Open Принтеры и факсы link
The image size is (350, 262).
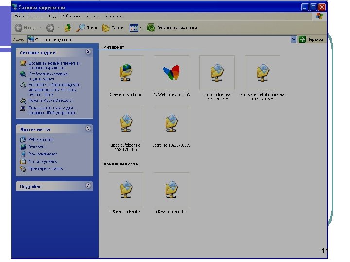(x=45, y=169)
